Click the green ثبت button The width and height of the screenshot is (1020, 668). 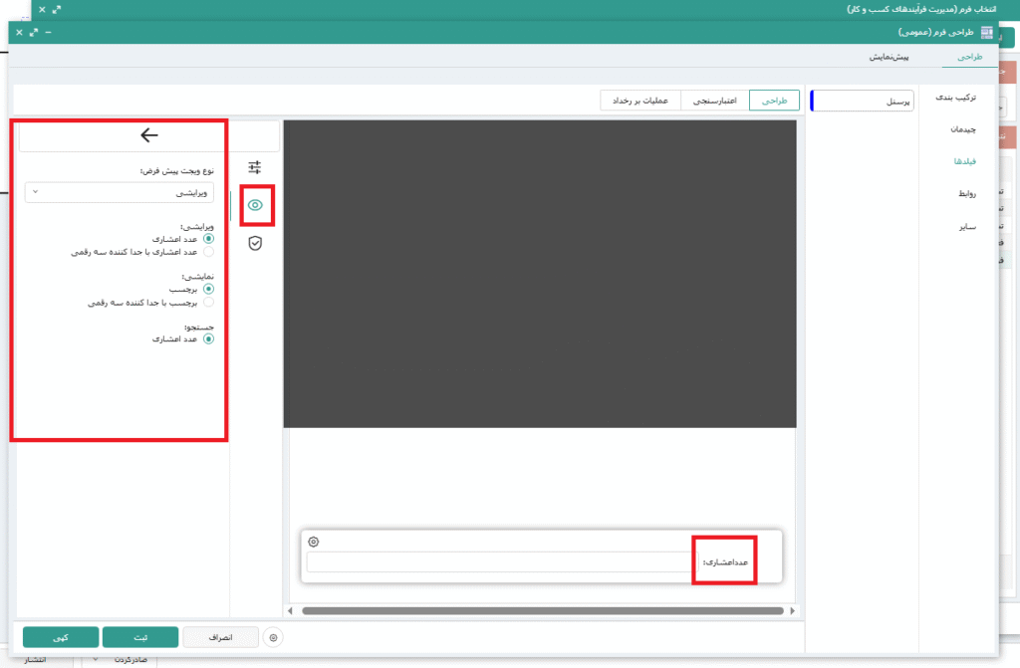[x=140, y=637]
